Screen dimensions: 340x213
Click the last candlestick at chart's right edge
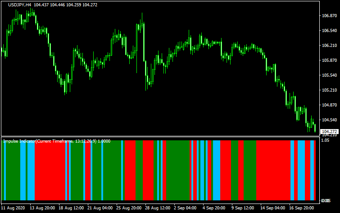pyautogui.click(x=315, y=128)
